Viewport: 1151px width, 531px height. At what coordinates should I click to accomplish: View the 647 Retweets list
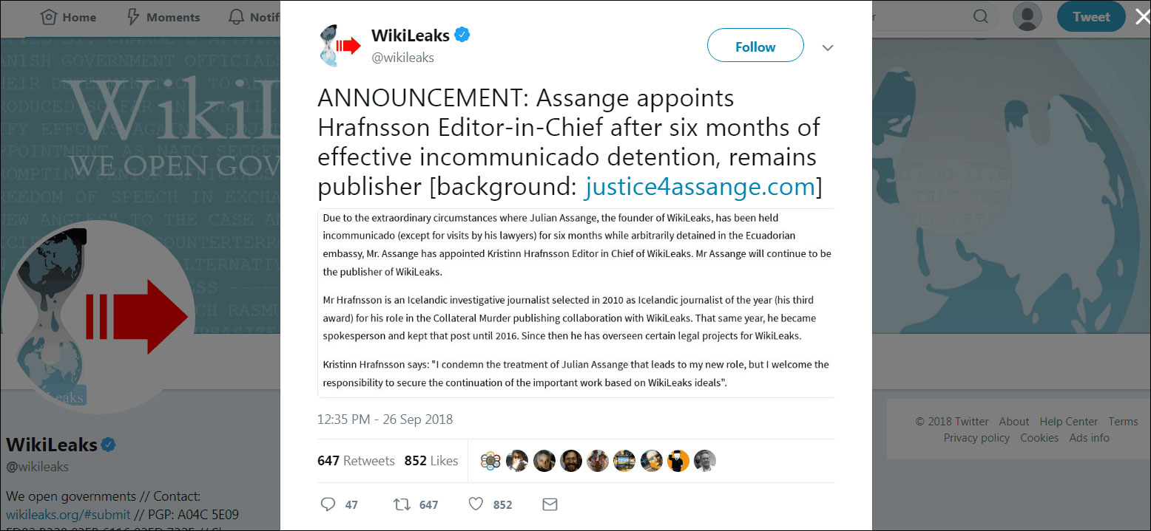[356, 461]
